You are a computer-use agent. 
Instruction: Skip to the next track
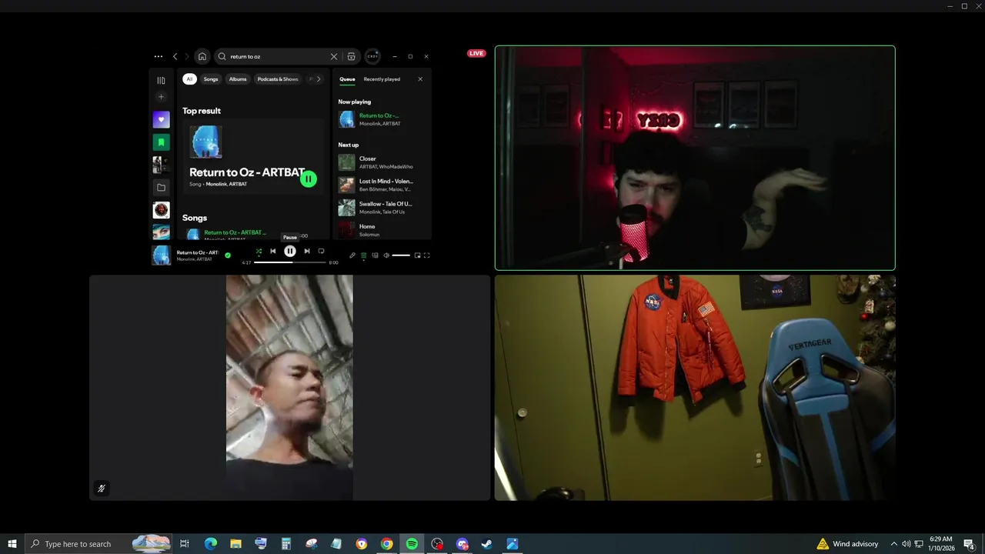(x=307, y=251)
